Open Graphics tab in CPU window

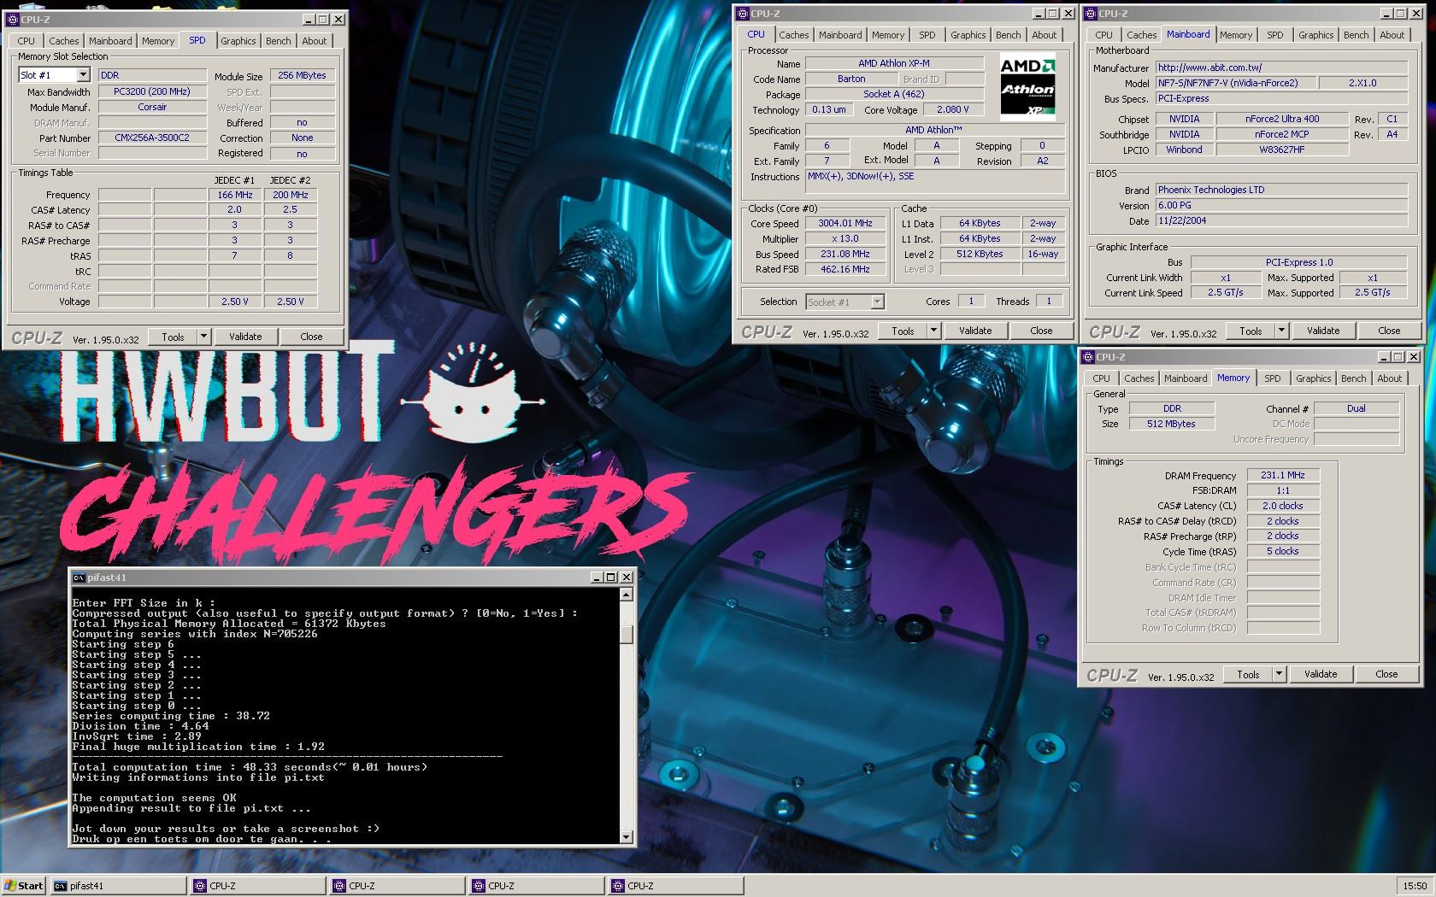(x=968, y=35)
